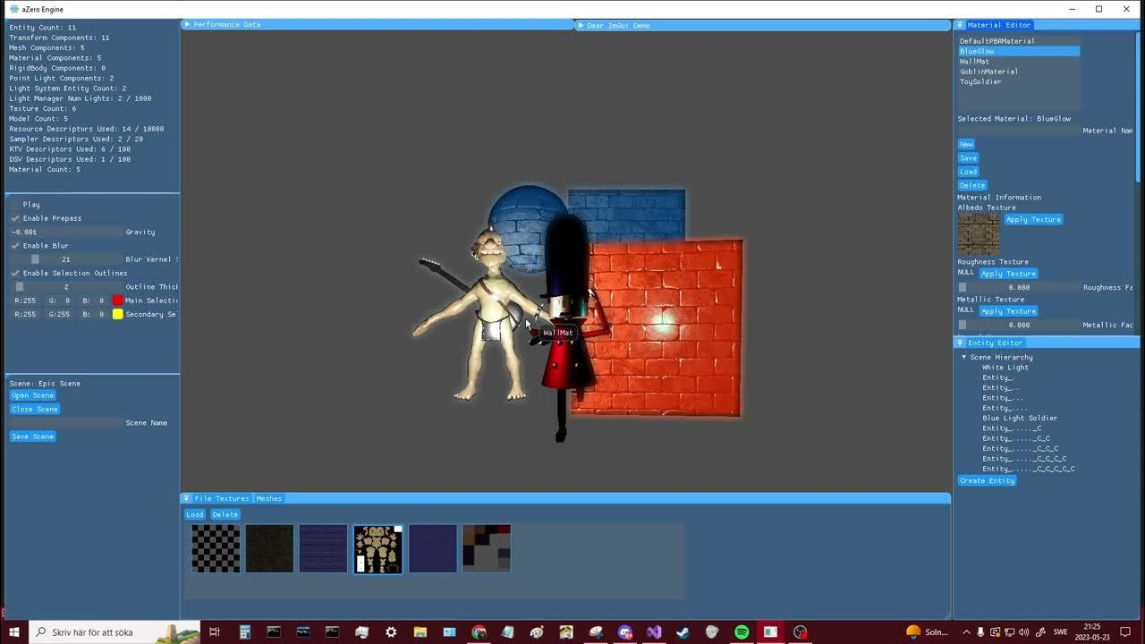Click the Albedo Texture brick preview
This screenshot has width=1145, height=644.
[979, 234]
